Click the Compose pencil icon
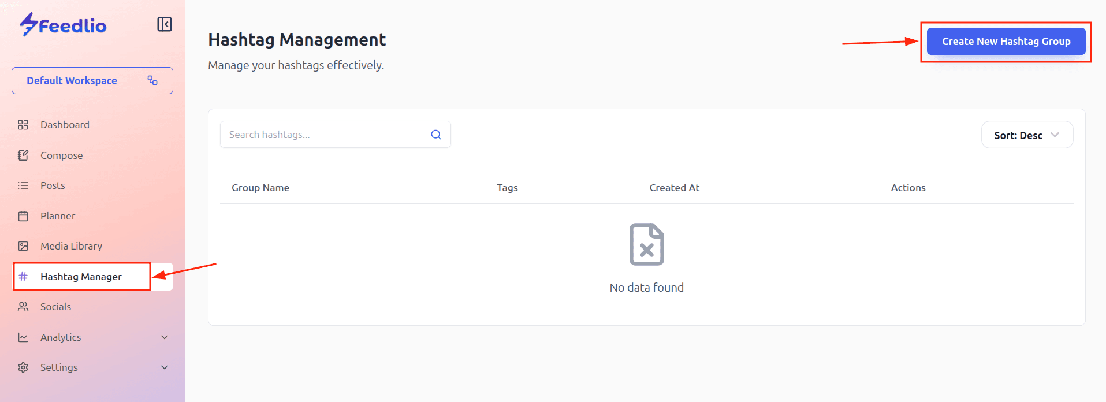 (x=23, y=155)
